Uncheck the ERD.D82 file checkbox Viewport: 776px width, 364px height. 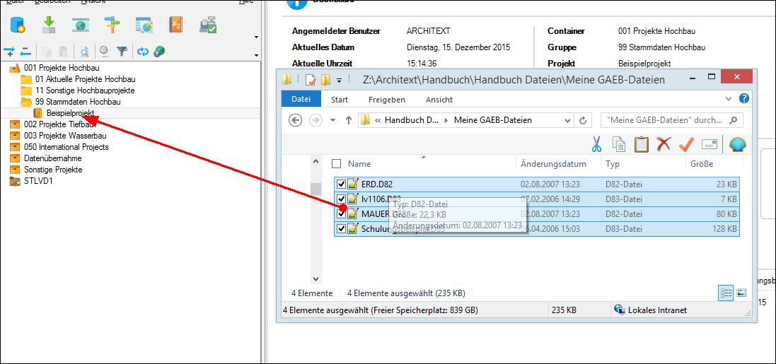(341, 184)
